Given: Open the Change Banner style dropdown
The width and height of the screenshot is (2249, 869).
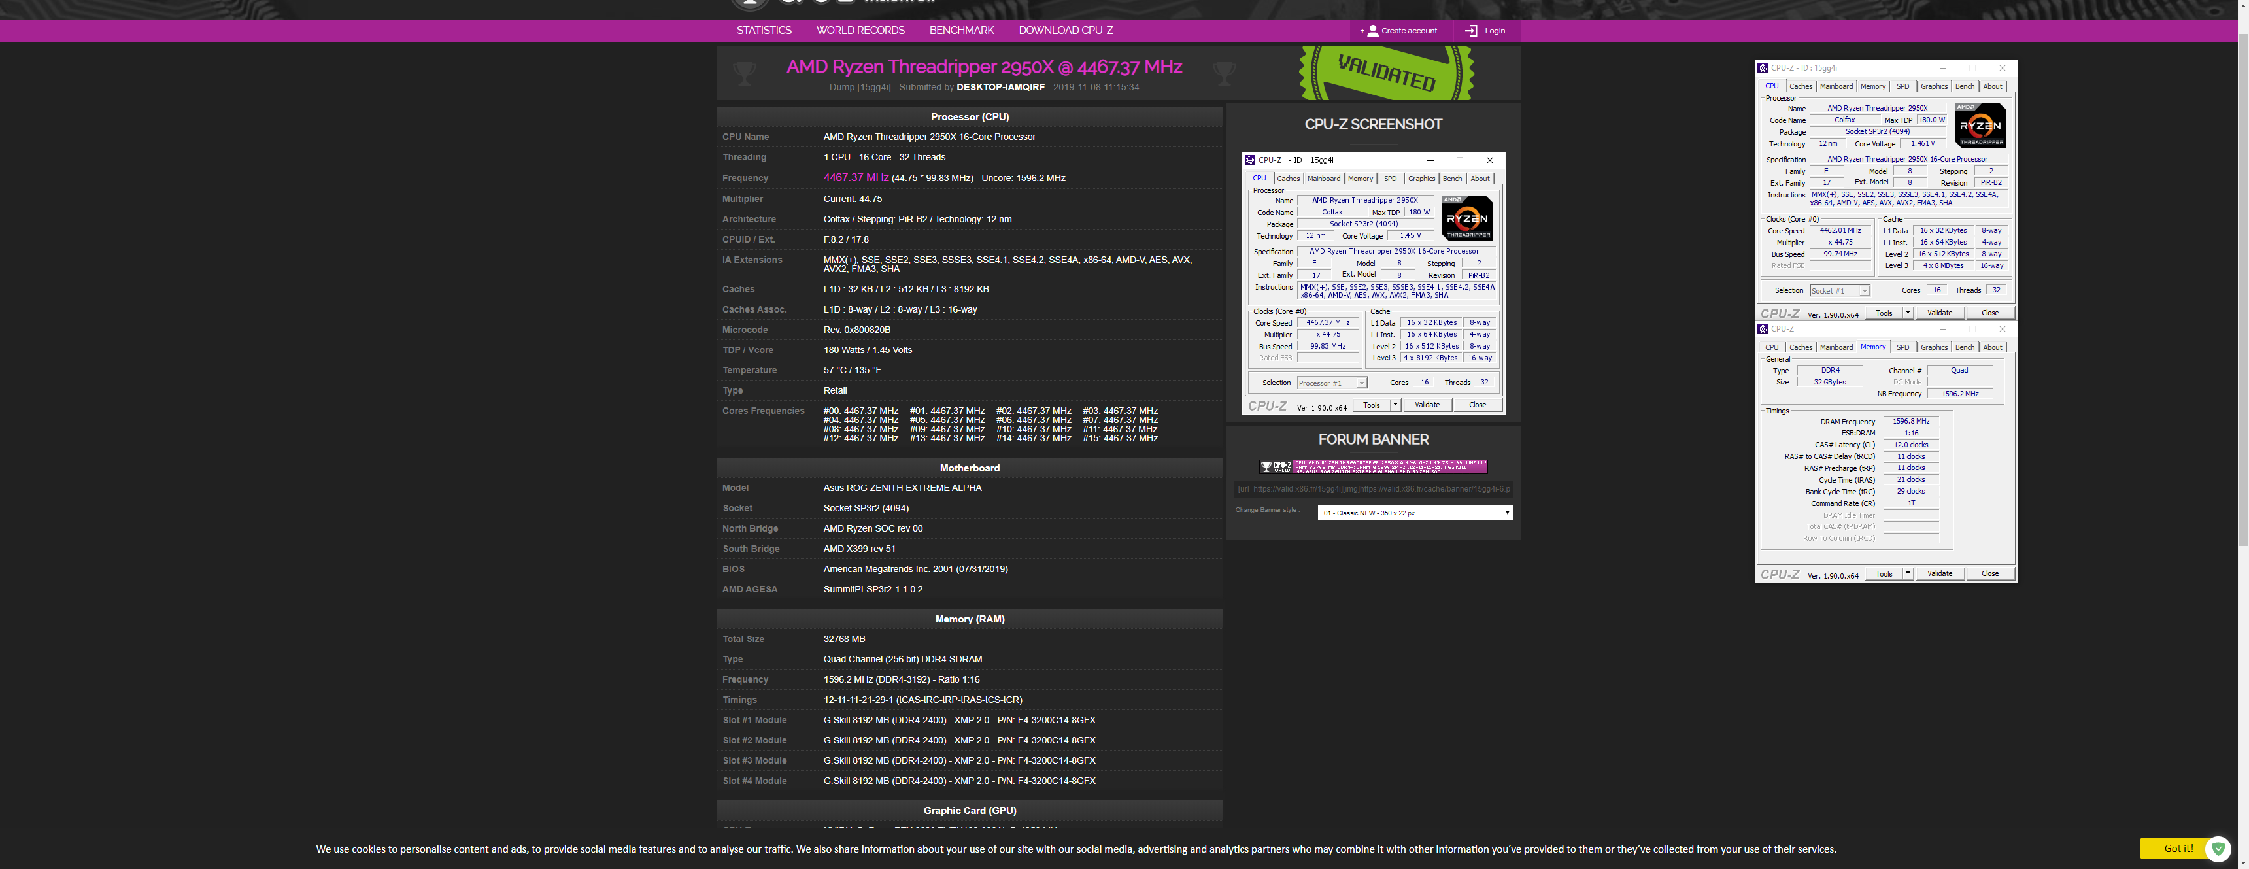Looking at the screenshot, I should coord(1414,513).
